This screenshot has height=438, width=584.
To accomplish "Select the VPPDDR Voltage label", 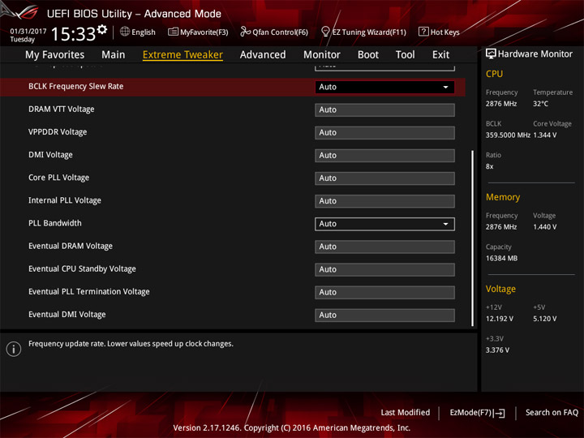I will tap(58, 132).
